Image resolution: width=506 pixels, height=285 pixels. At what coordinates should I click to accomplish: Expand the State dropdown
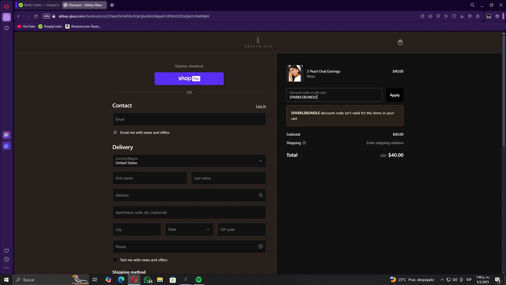[189, 229]
